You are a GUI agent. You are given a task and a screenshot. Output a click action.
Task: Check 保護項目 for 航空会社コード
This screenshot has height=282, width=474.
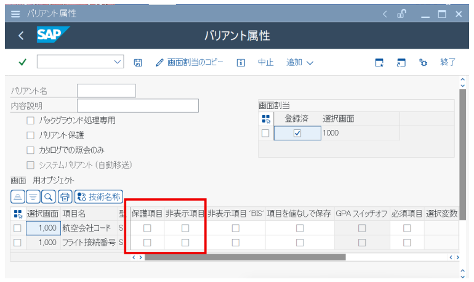147,228
